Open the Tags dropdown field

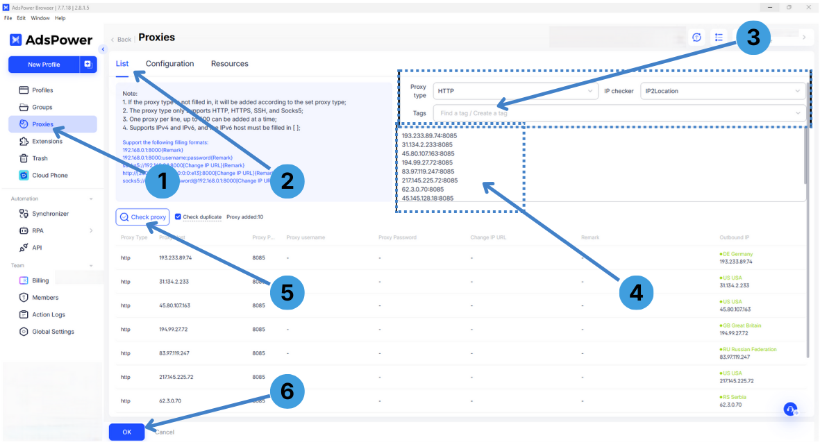coord(619,113)
